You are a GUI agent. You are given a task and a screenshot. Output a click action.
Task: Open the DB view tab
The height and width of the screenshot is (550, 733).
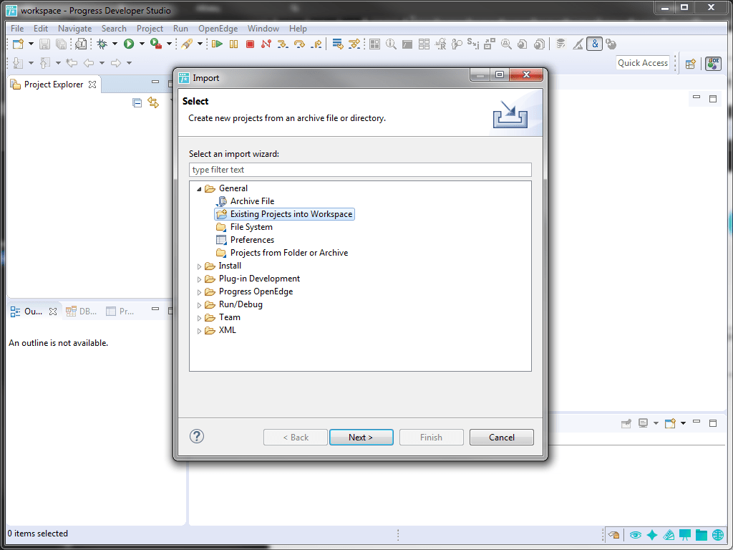[x=82, y=312]
